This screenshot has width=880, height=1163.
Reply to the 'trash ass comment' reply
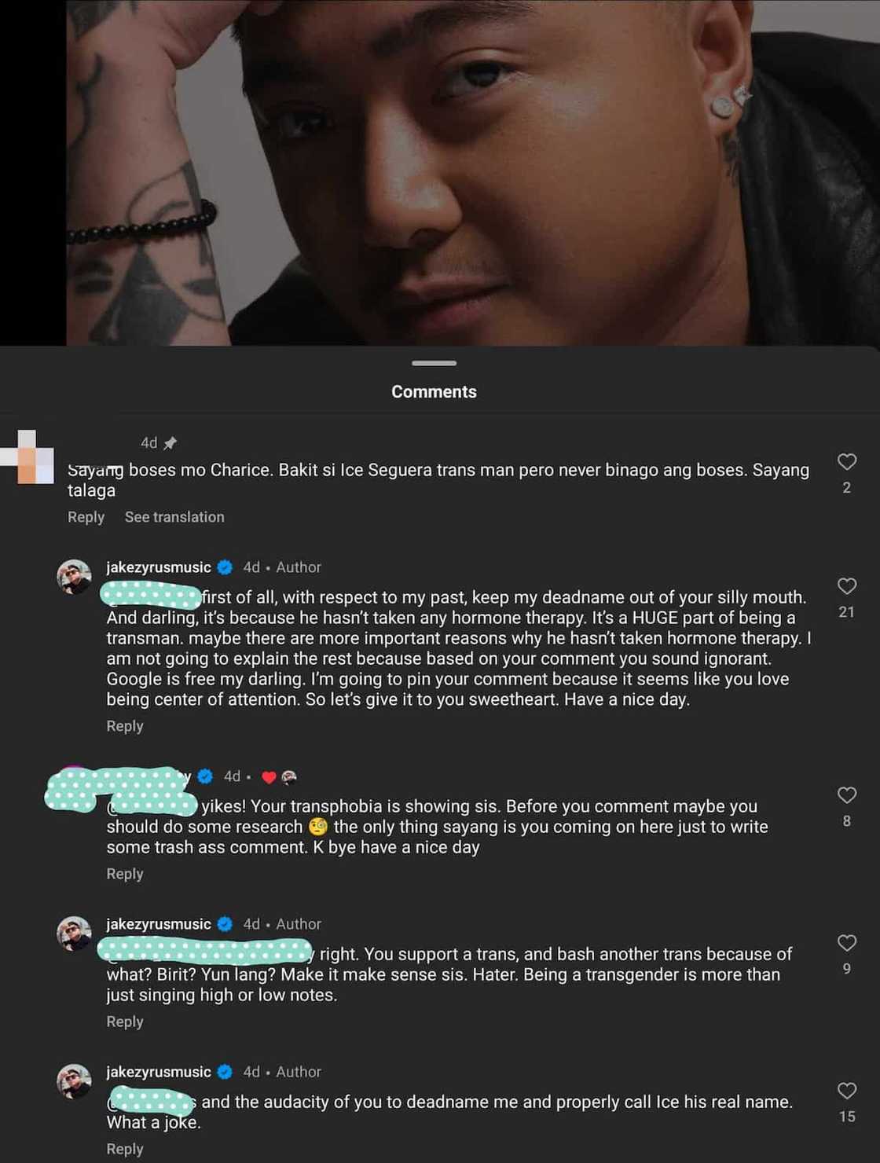click(x=125, y=874)
